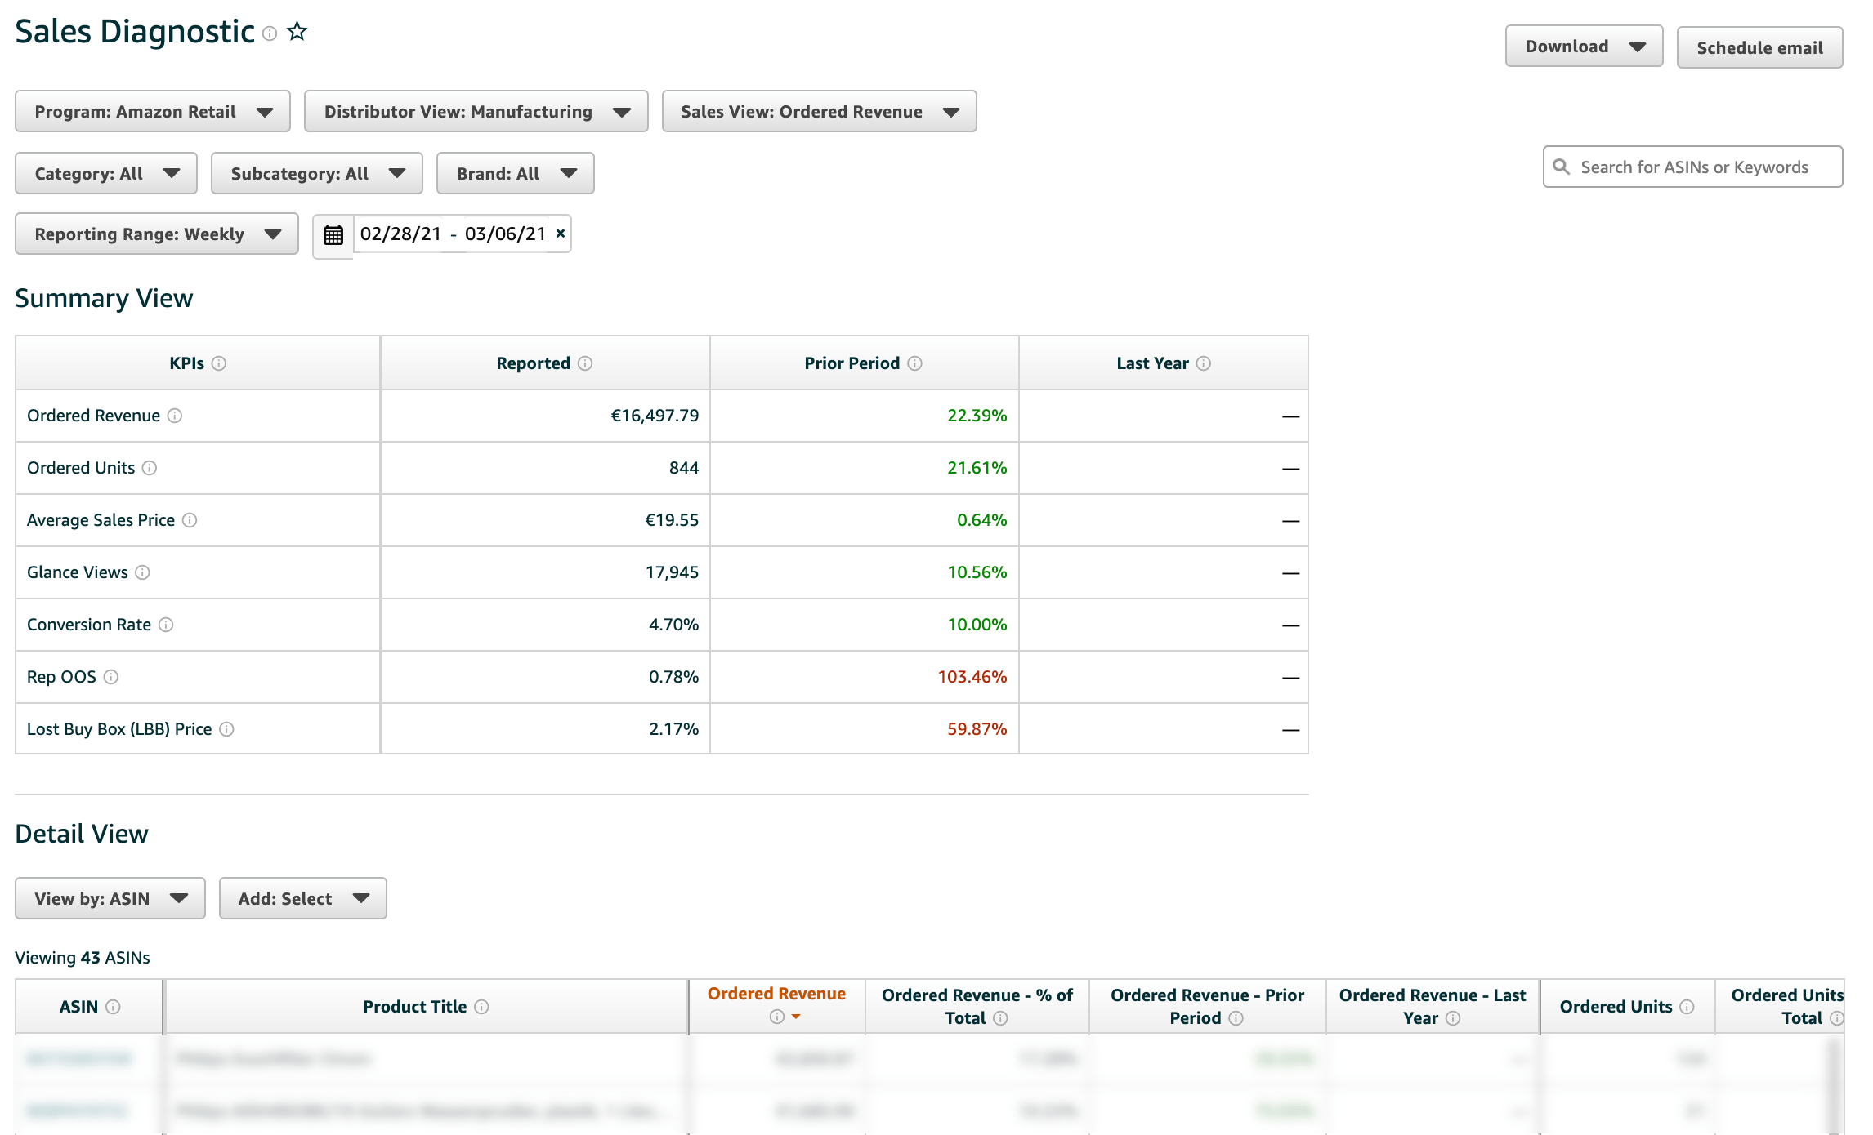Screen dimensions: 1873x1135
Task: Open the info tooltip beside Sales Diagnostic title
Action: 270,34
